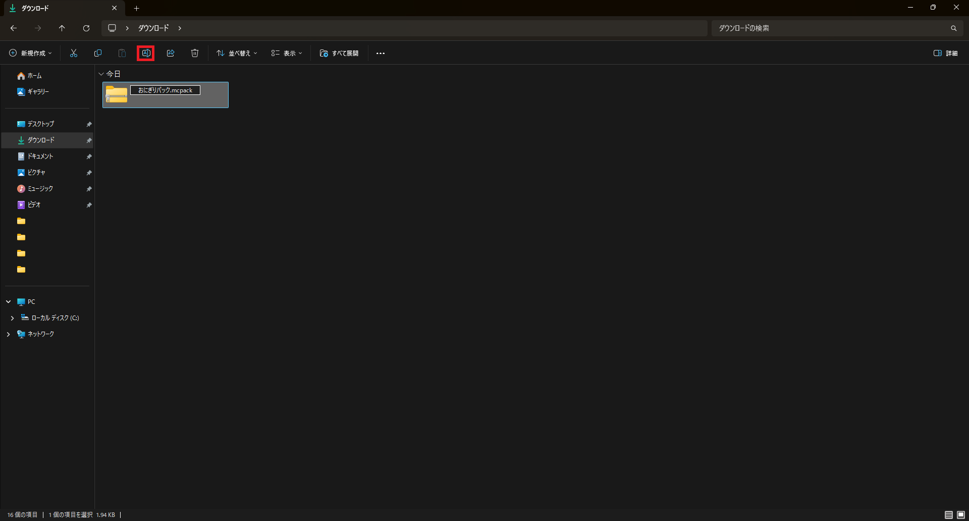Image resolution: width=969 pixels, height=521 pixels.
Task: Click すべて展開 extract all button
Action: pos(339,53)
